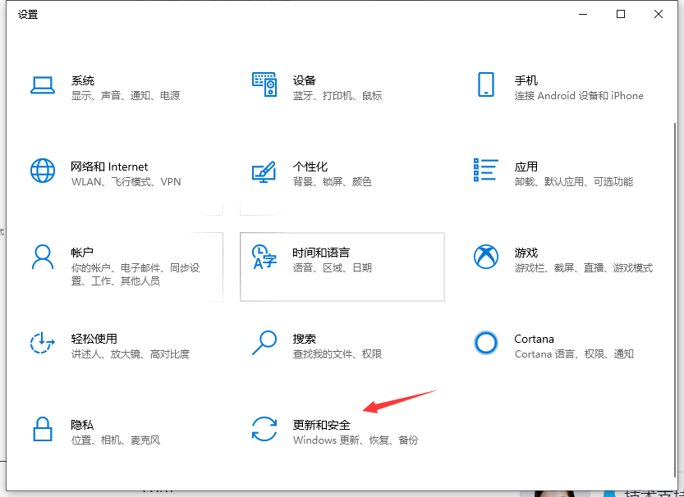Open the Ease of Access icon
This screenshot has width=684, height=497.
point(42,343)
